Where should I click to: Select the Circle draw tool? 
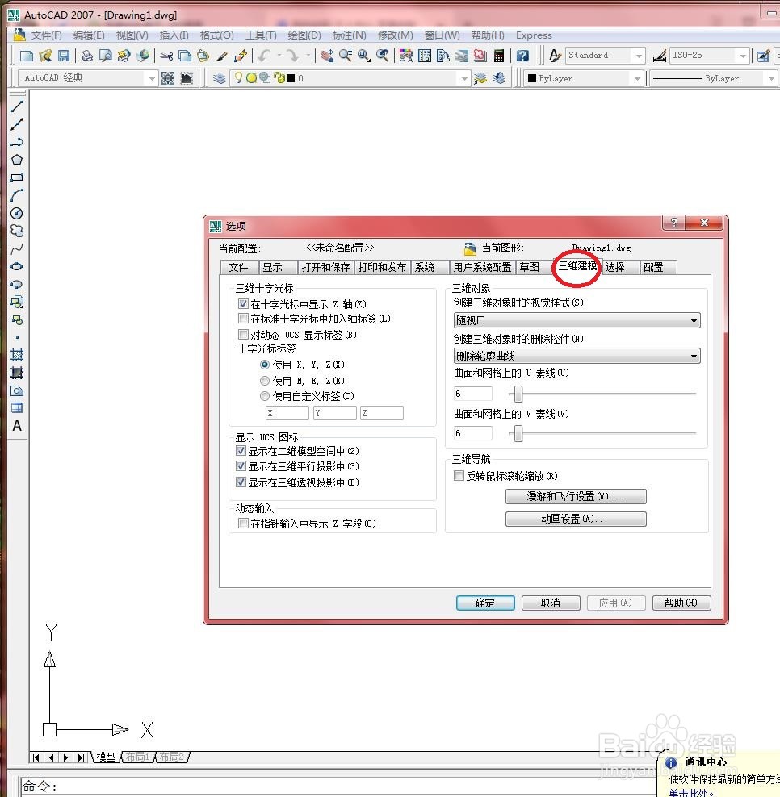17,213
